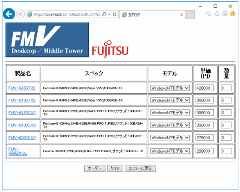Open the FMV-6350DX2 product link

click(22, 138)
